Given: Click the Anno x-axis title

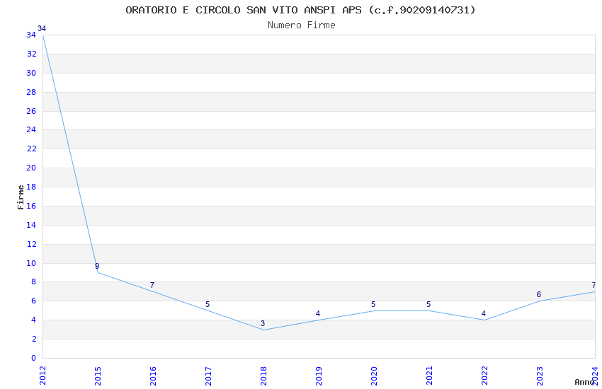Looking at the screenshot, I should (584, 382).
